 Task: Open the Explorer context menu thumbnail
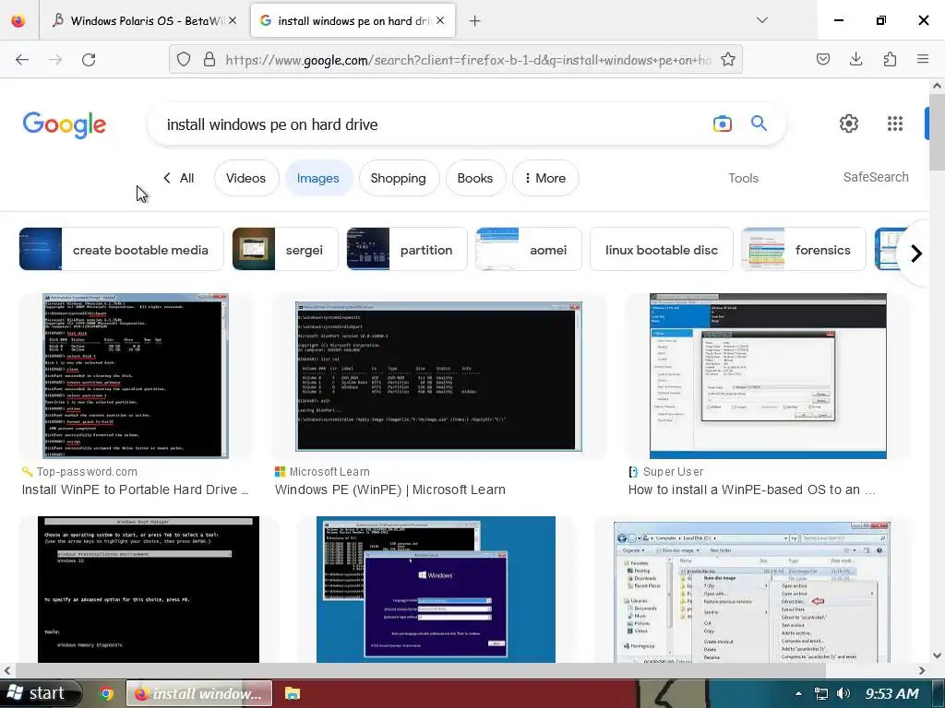point(752,593)
